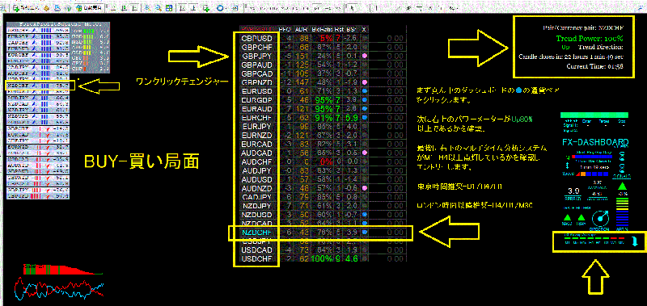The width and height of the screenshot is (647, 306).
Task: Click the blue dot in EURUSD row
Action: pos(365,91)
